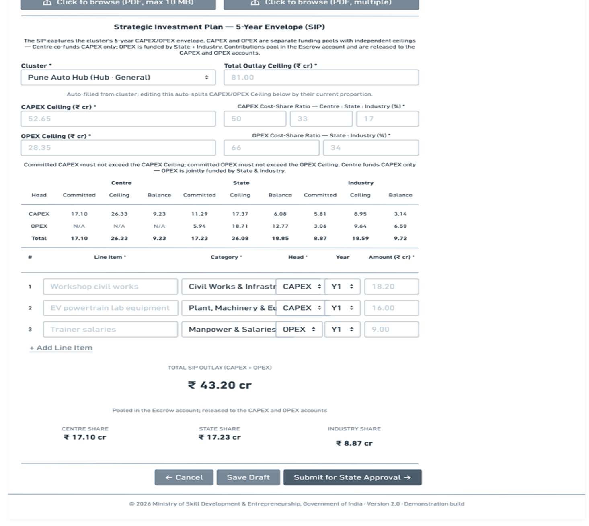The width and height of the screenshot is (589, 526).
Task: Open Manpower & Salaries category dropdown
Action: (x=229, y=329)
